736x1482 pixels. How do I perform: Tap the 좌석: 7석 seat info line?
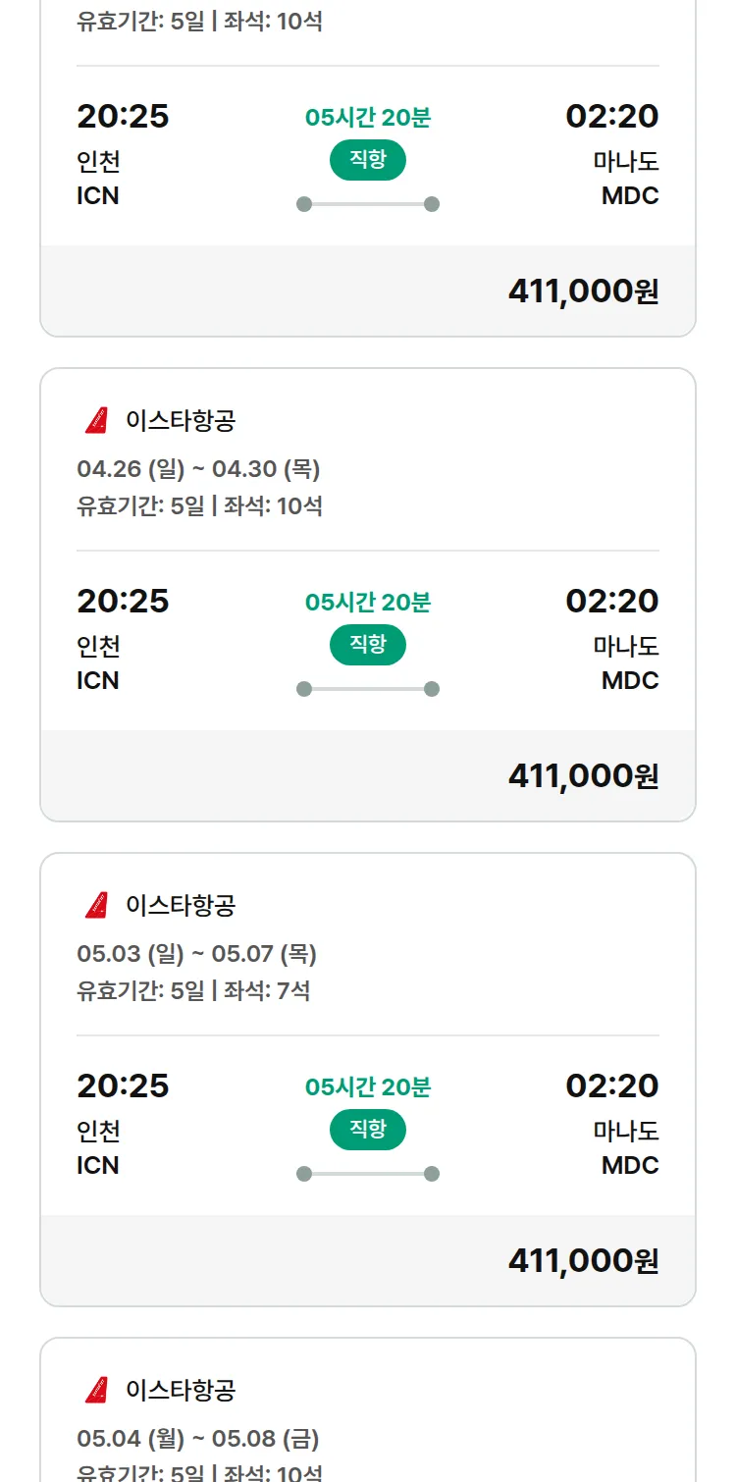point(267,990)
